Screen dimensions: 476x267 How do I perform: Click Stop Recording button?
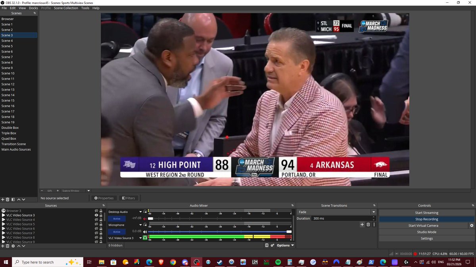point(426,219)
